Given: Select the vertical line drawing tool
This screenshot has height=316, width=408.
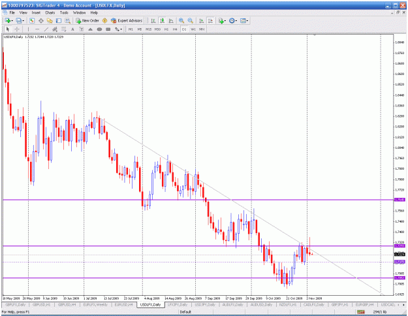Looking at the screenshot, I should [x=28, y=29].
